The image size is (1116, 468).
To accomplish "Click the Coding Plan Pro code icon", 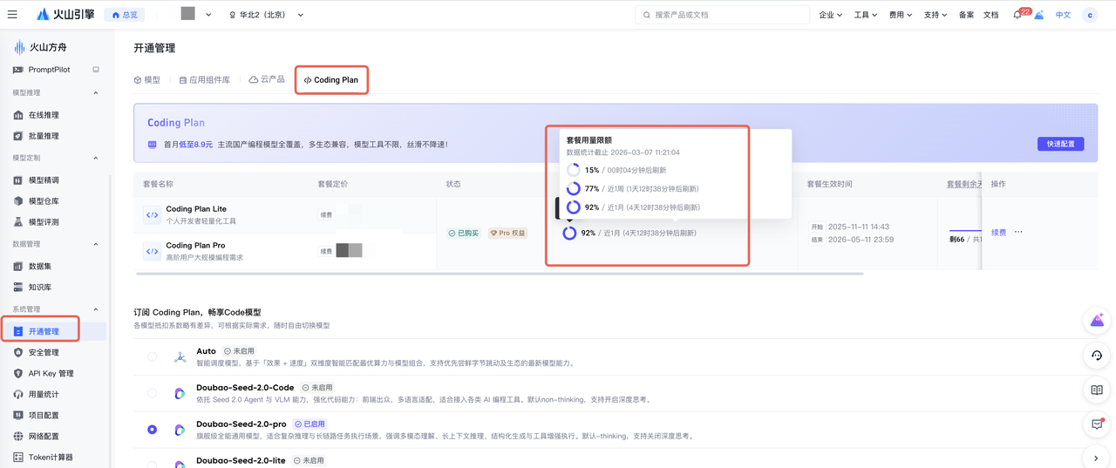I will coord(152,251).
